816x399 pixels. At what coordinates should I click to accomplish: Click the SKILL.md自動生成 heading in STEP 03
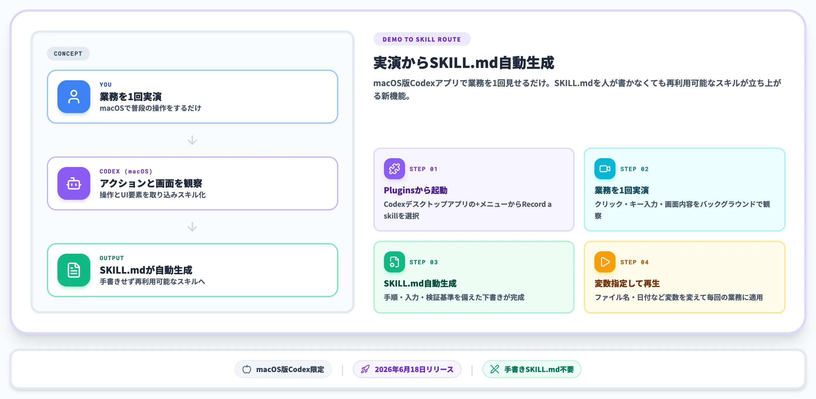[x=420, y=283]
